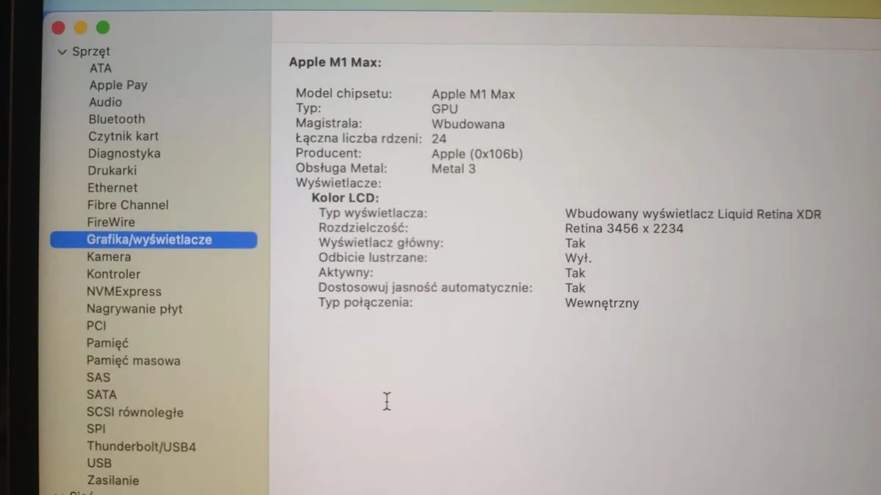Image resolution: width=881 pixels, height=495 pixels.
Task: Click the Magistrala value Wbudowana
Action: pyautogui.click(x=468, y=124)
